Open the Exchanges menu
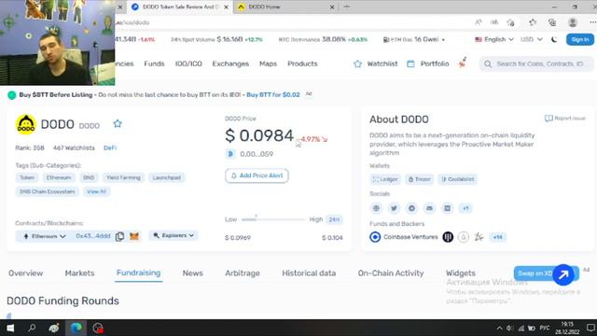The width and height of the screenshot is (597, 336). click(230, 63)
